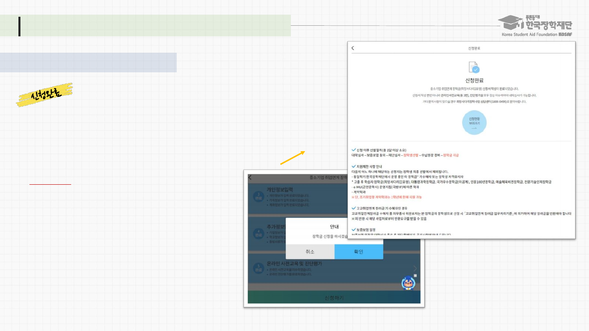Confirm with 확인 in the 안내 dialog
This screenshot has height=331, width=589.
click(x=358, y=252)
